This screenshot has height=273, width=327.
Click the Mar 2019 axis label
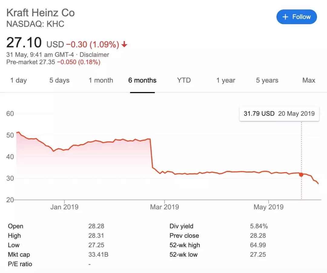coord(164,207)
